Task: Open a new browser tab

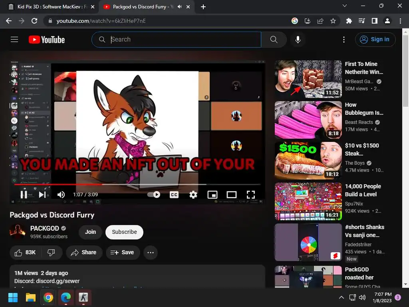Action: point(203,7)
